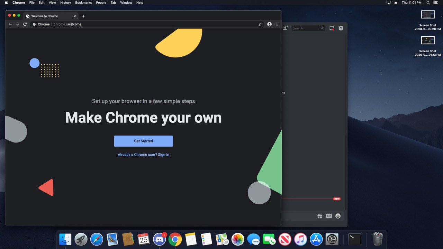Screen dimensions: 443x249
Task: Open the Discord inbox icon with red dot
Action: point(332,28)
